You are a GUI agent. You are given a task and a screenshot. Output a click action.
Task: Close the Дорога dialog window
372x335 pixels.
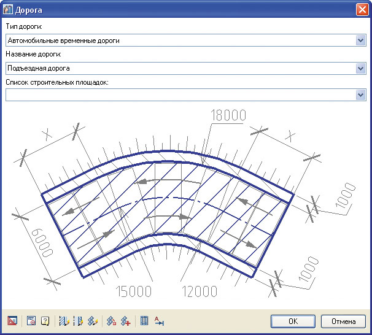click(x=362, y=10)
